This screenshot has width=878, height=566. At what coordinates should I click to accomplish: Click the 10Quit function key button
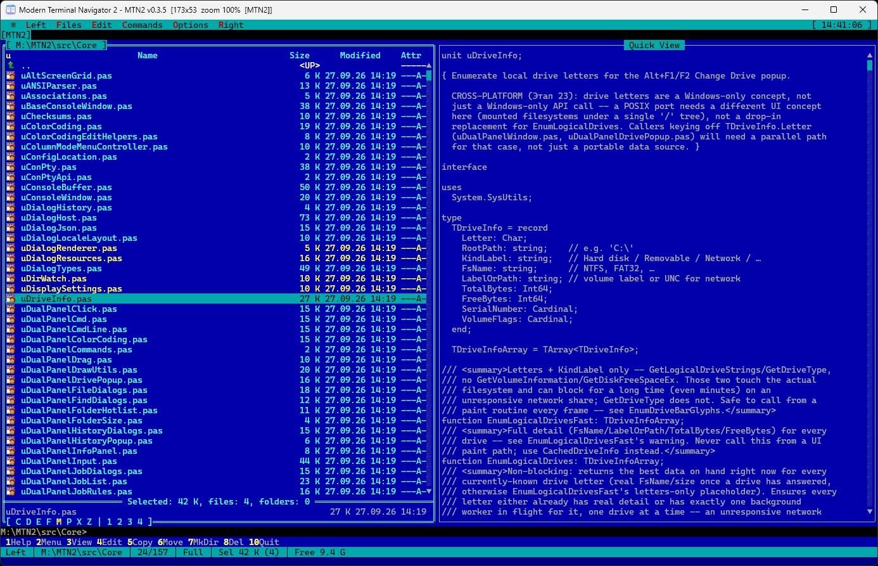coord(264,542)
